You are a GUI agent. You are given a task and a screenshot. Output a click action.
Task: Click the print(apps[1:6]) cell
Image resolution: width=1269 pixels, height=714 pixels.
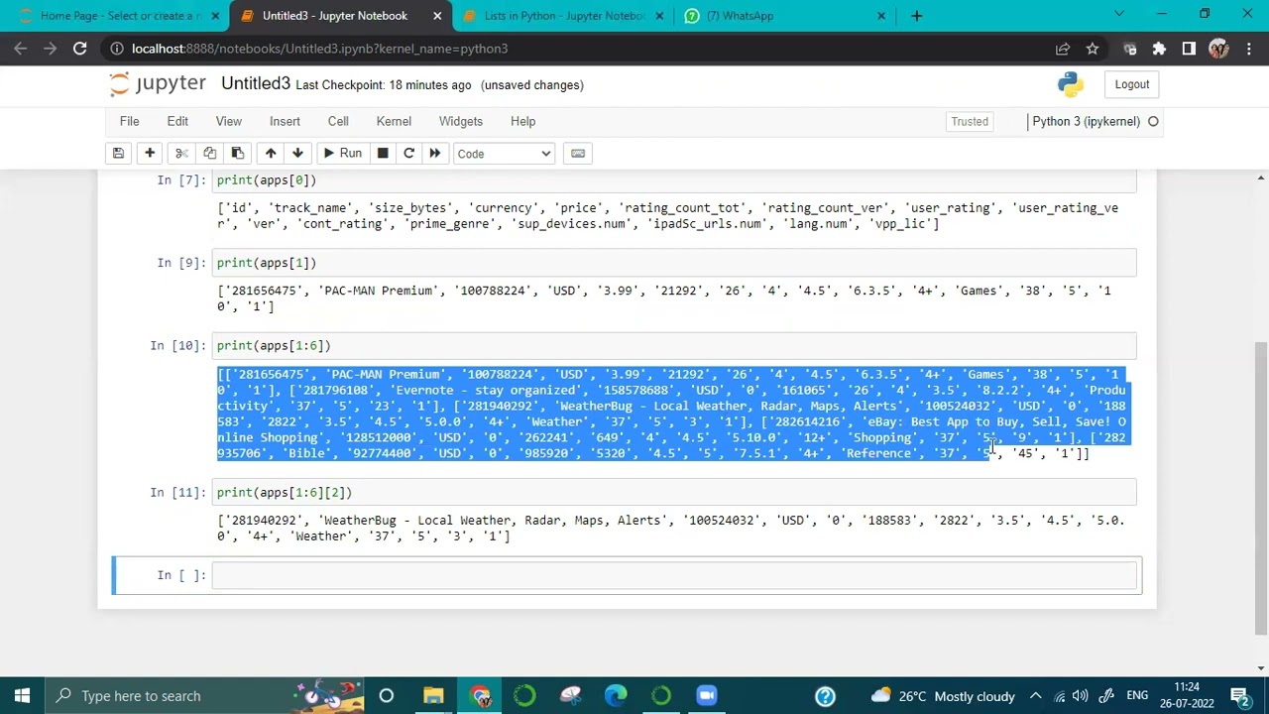pos(674,345)
